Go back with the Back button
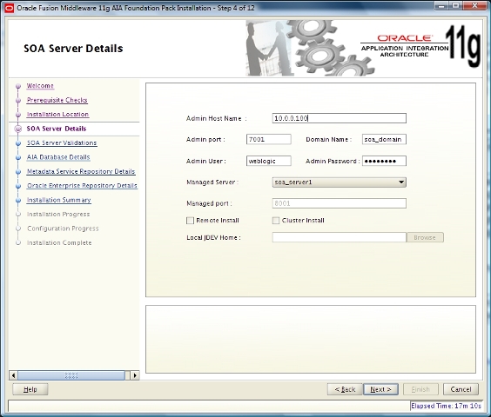 click(345, 389)
